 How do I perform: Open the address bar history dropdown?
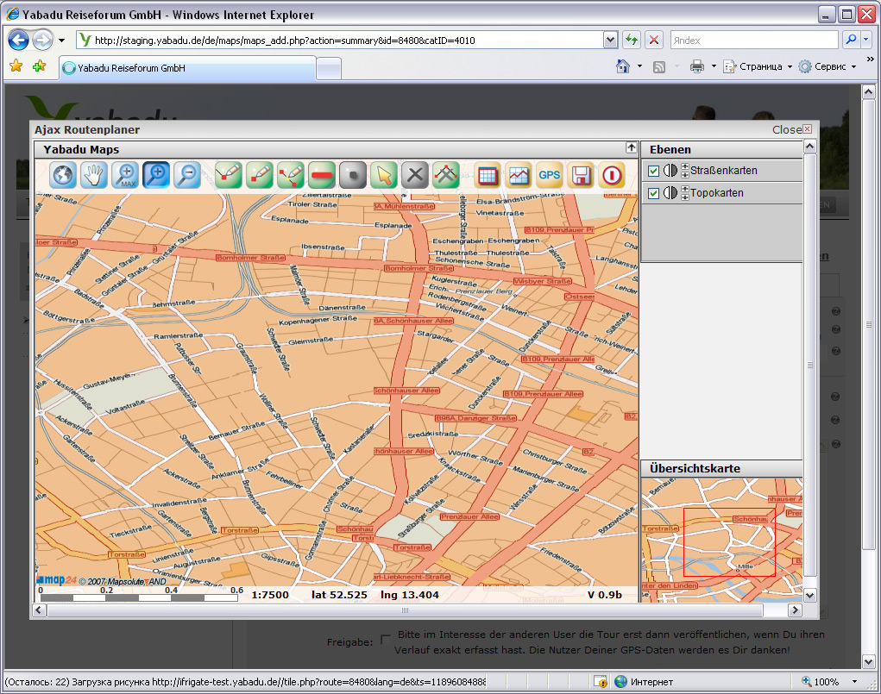pos(611,40)
